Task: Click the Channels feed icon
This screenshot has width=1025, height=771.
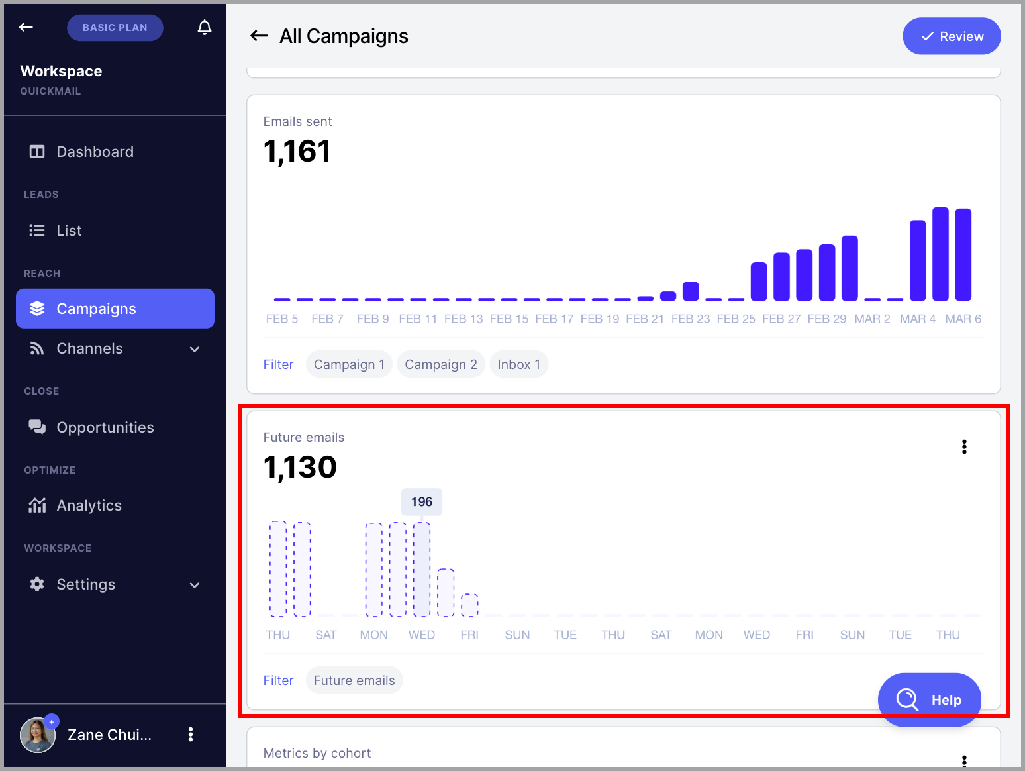Action: pos(37,348)
